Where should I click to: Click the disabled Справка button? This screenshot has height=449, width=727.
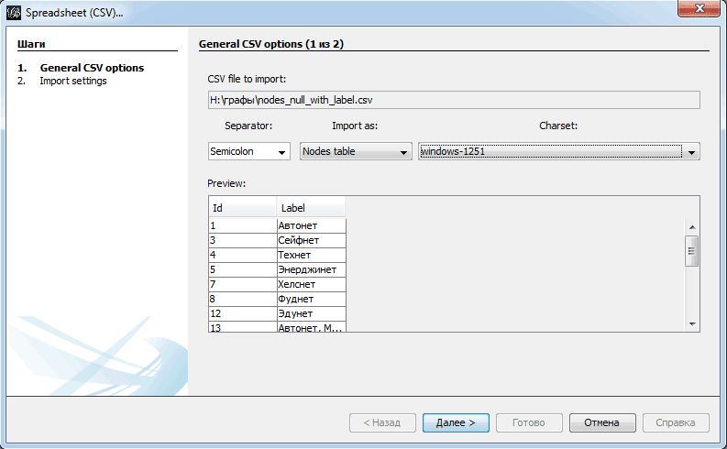coord(675,422)
